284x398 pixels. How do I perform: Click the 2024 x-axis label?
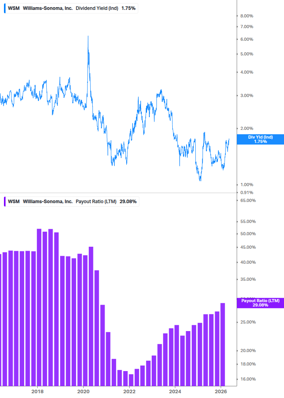(x=175, y=391)
